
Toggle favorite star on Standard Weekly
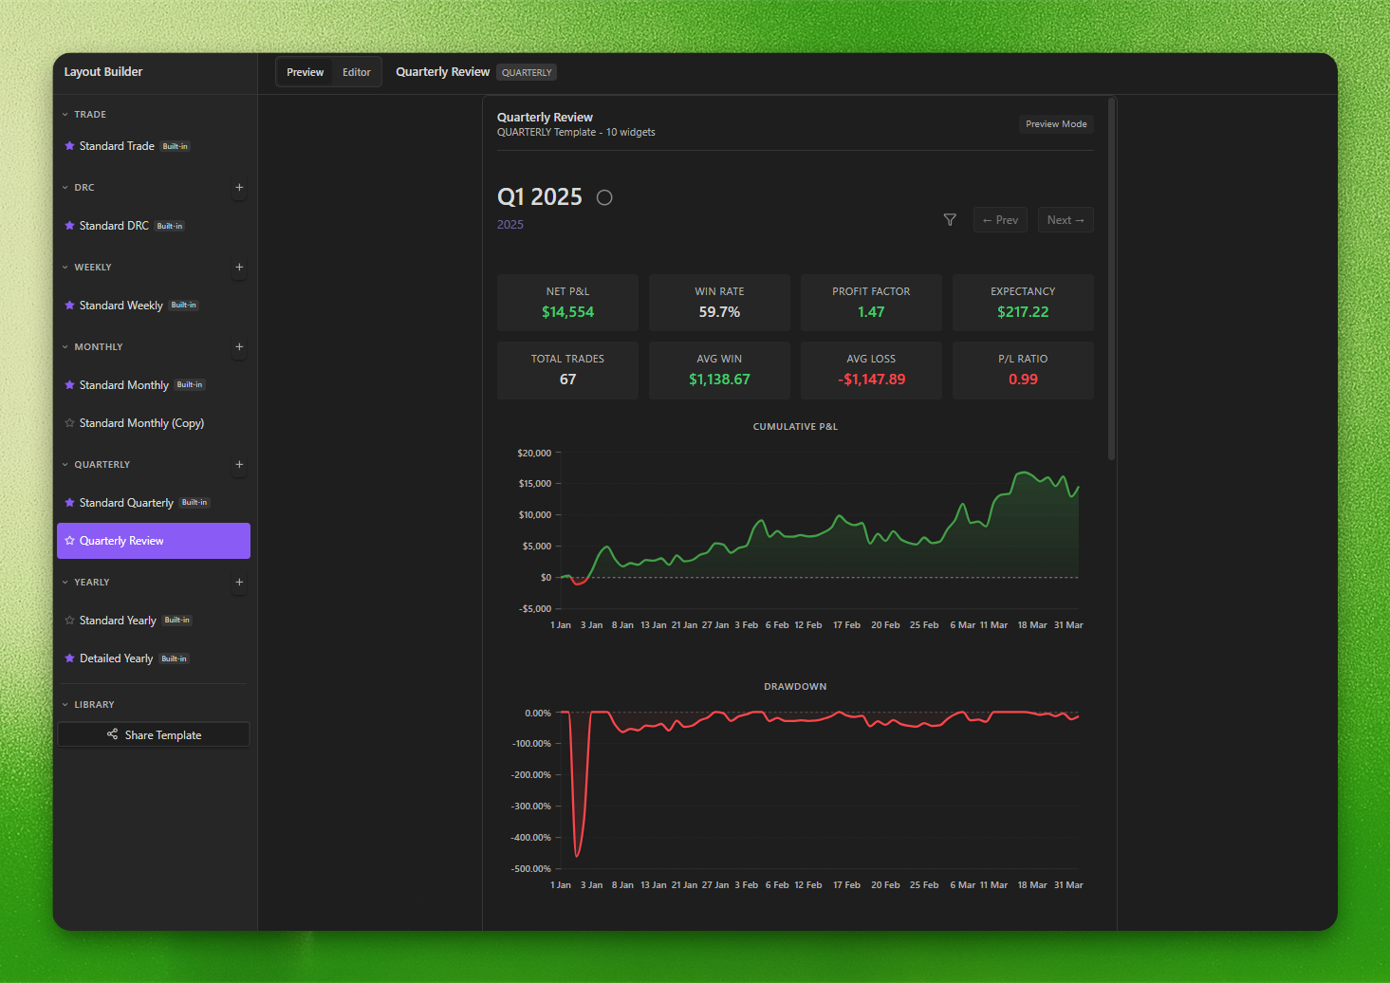(69, 306)
